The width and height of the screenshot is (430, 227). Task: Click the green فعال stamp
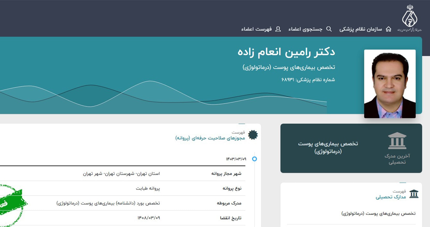coord(10,204)
